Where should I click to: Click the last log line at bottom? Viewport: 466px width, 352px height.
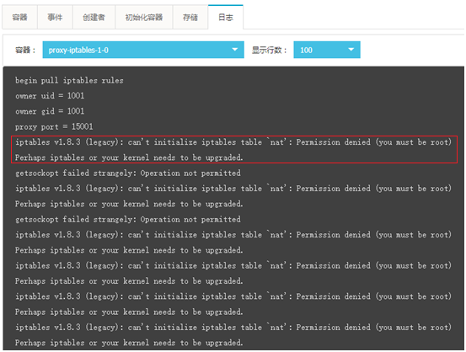pos(129,343)
